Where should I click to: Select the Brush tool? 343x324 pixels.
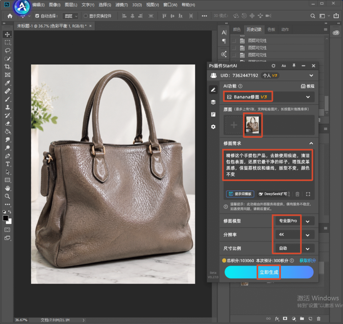7,99
